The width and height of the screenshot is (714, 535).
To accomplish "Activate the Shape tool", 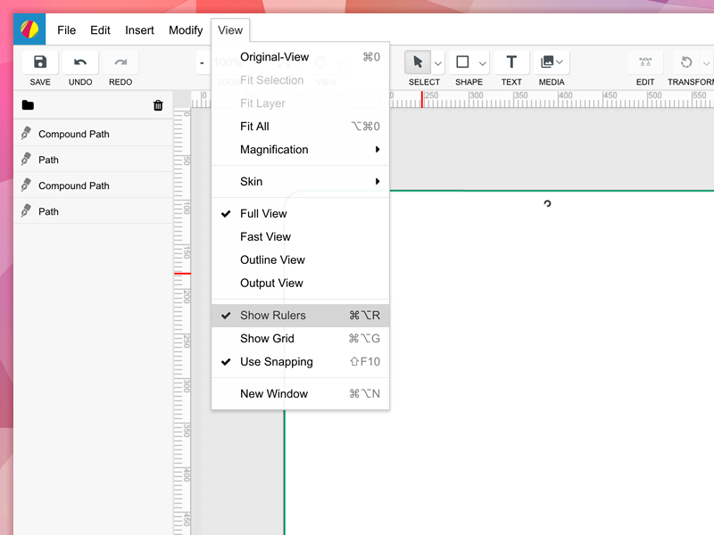I will pos(462,62).
